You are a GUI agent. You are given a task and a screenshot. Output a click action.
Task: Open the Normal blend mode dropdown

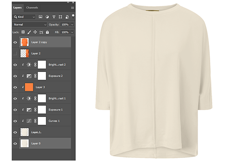click(30, 24)
